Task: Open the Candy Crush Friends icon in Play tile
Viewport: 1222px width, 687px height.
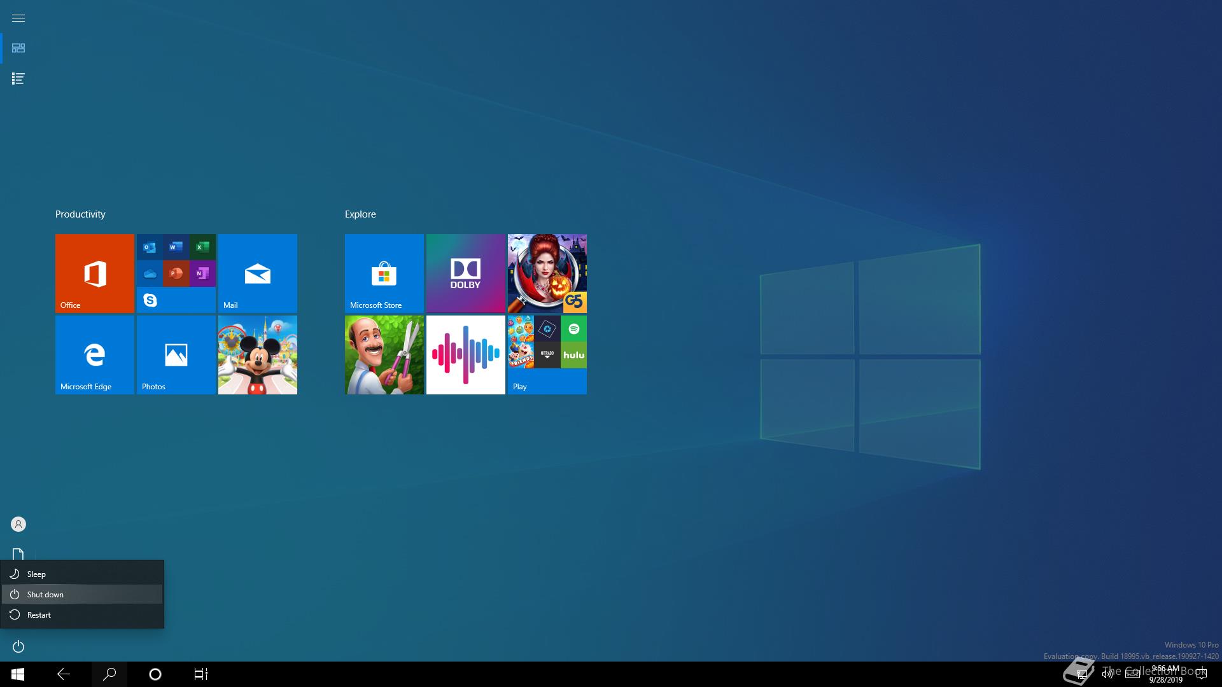Action: point(521,355)
